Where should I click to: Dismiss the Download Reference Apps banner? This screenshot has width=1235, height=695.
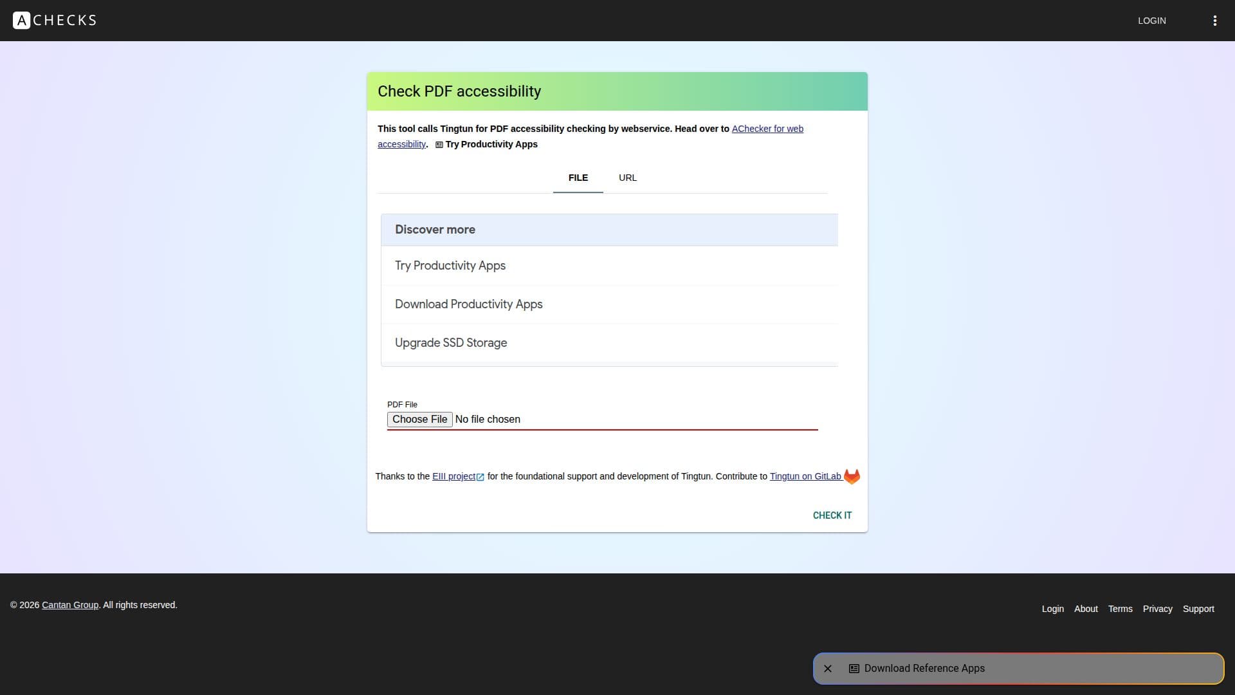[828, 669]
